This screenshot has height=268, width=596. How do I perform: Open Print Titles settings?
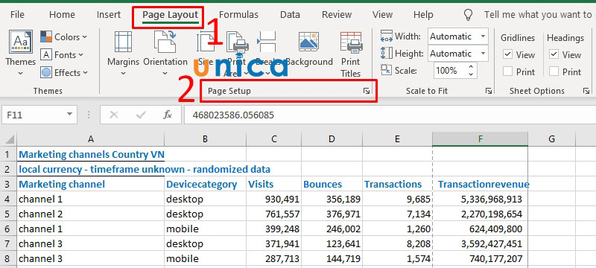350,54
